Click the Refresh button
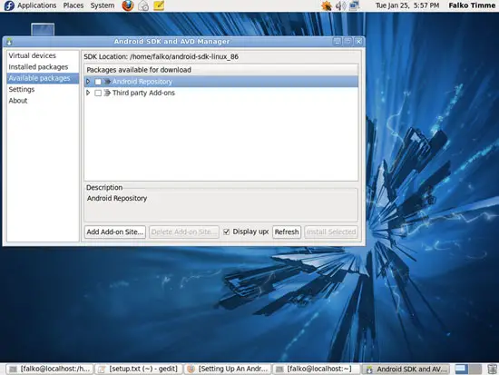This screenshot has width=499, height=375. pos(287,232)
